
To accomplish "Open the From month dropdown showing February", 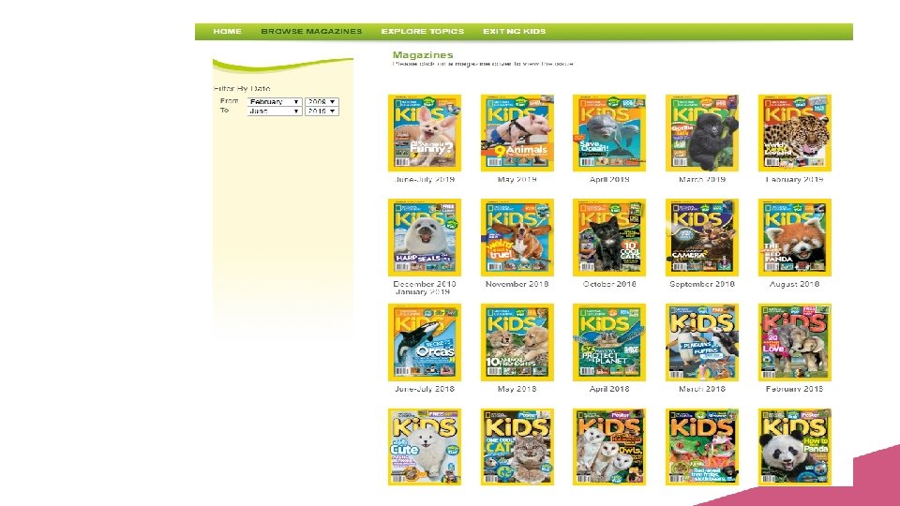I will tap(275, 101).
